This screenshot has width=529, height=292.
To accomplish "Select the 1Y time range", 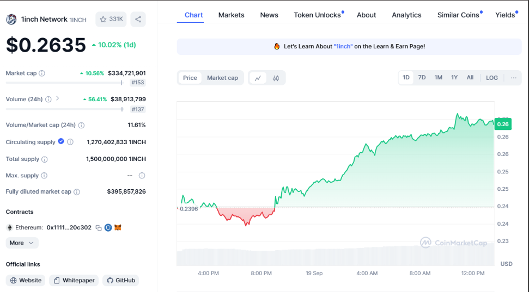I will [454, 77].
